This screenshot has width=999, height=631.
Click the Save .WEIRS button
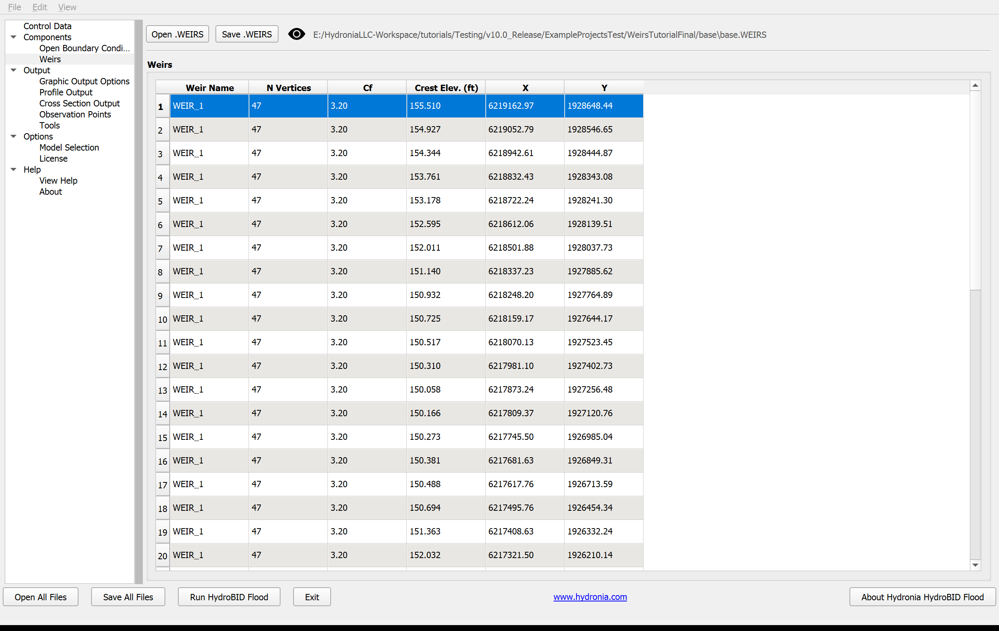tap(247, 34)
